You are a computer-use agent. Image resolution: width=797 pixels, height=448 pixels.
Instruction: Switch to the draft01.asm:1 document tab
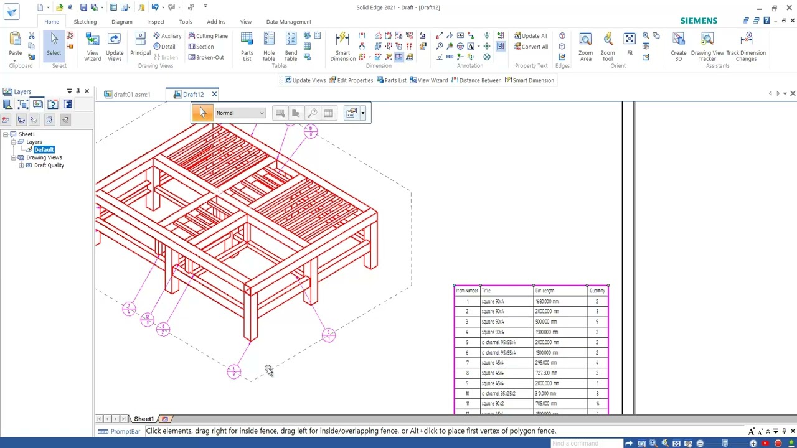click(128, 95)
